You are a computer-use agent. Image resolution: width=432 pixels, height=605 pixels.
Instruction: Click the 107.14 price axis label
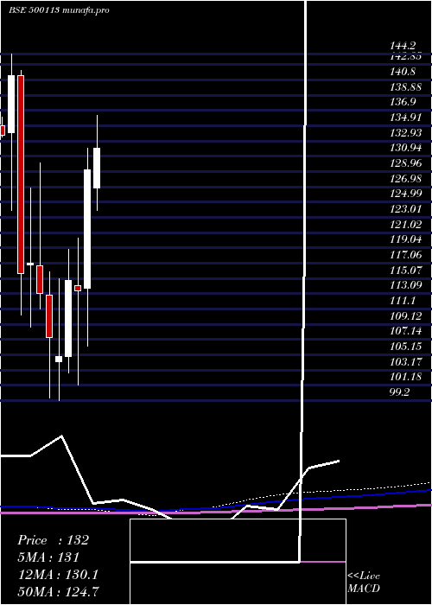coord(406,331)
